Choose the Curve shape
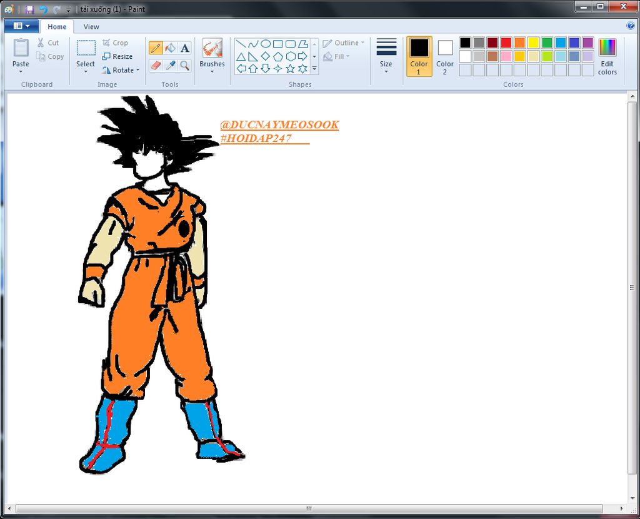The image size is (640, 519). pyautogui.click(x=253, y=44)
